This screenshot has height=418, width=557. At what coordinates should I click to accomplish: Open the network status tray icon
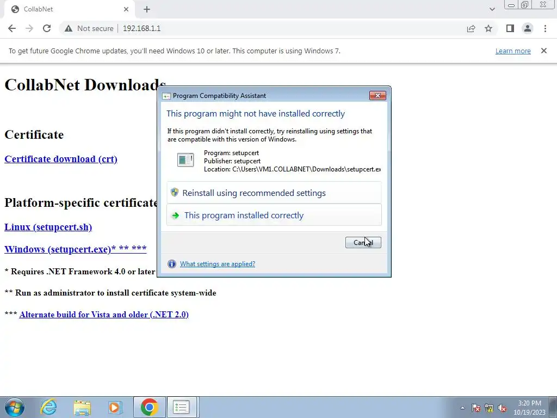point(489,408)
